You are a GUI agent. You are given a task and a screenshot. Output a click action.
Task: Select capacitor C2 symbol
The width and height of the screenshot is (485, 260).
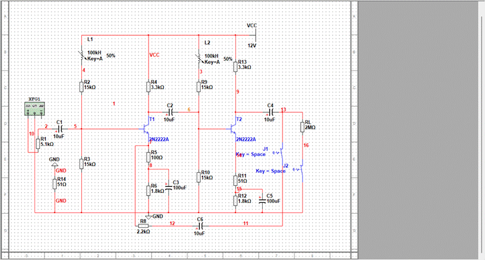[x=170, y=112]
